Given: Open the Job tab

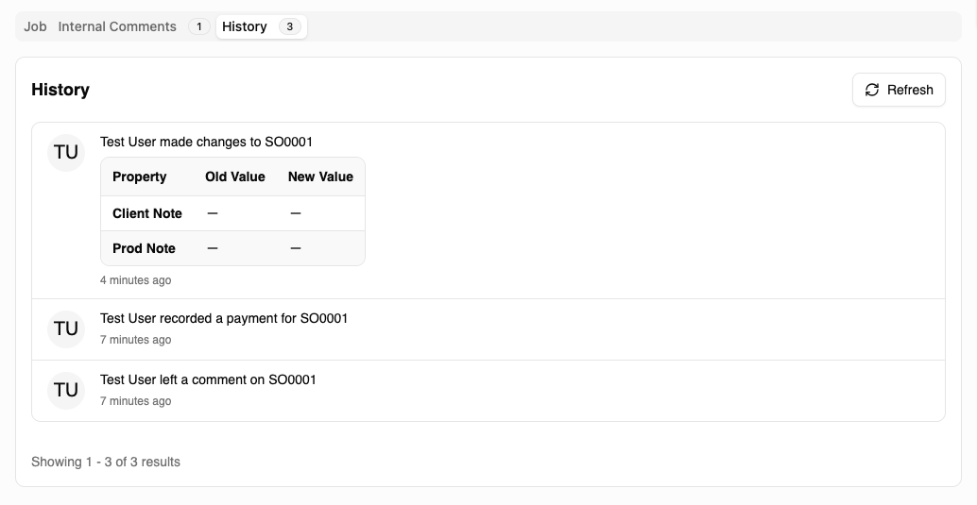Looking at the screenshot, I should tap(35, 26).
